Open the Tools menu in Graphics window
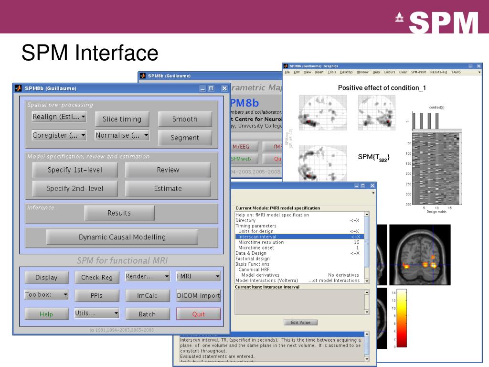The height and width of the screenshot is (367, 489). (332, 72)
